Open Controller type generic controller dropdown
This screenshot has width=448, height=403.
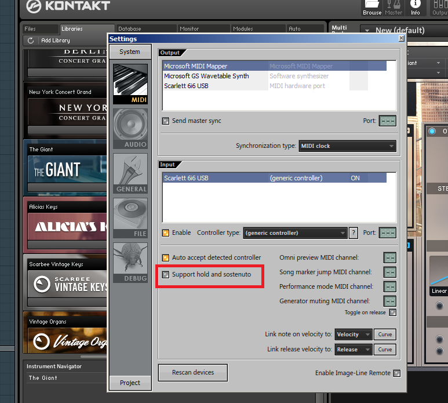tap(295, 233)
